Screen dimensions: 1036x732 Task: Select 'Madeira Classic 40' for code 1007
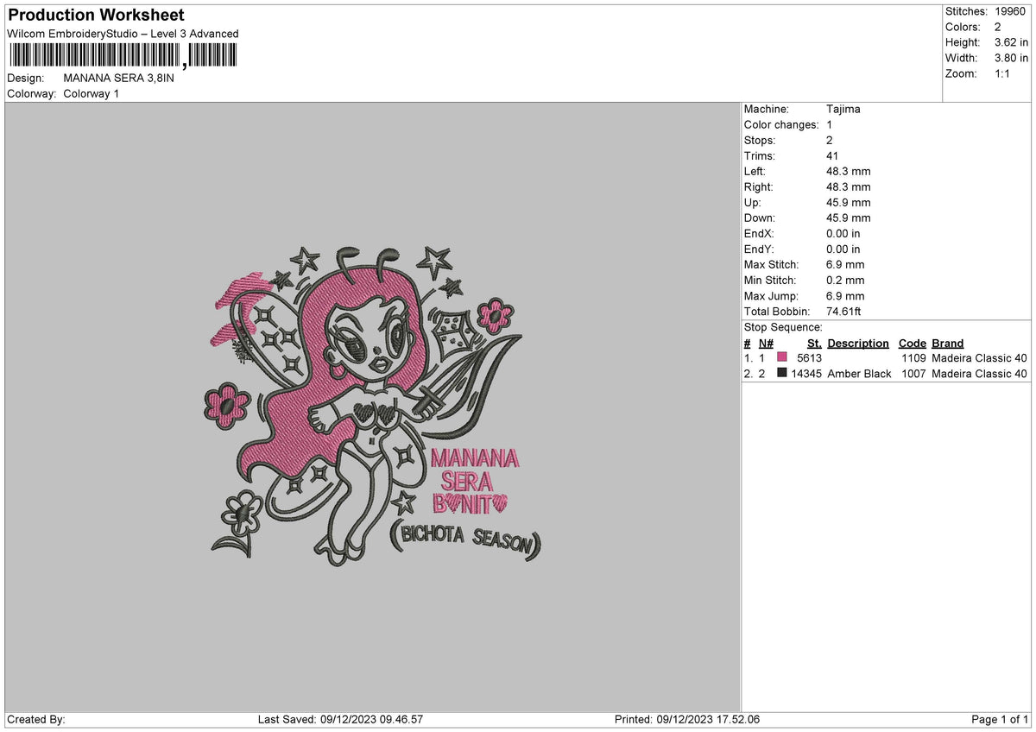pos(980,373)
